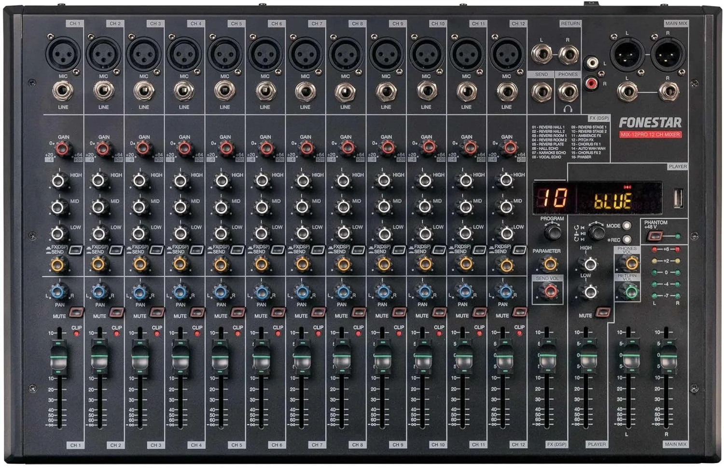Screen dimensions: 724x468
Task: Click the skip-forward transport symbol near the Mode knob
Action: pyautogui.click(x=583, y=239)
